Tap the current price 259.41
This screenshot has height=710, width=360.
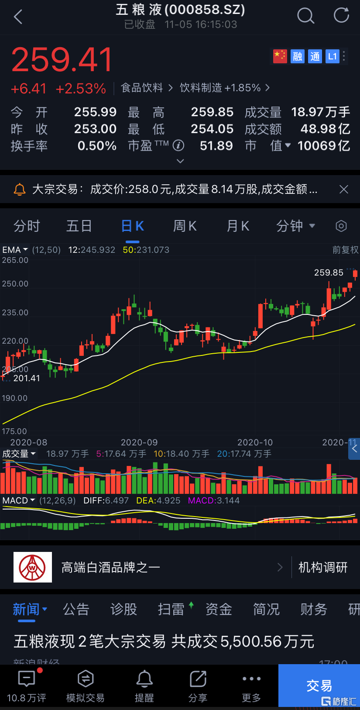62,59
